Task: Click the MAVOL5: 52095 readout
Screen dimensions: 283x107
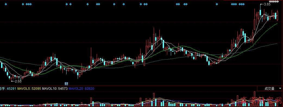Action: tap(29, 89)
